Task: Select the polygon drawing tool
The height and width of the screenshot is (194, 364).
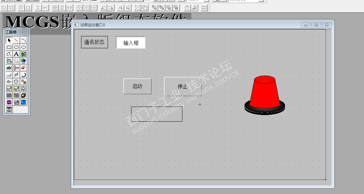Action: click(x=9, y=54)
